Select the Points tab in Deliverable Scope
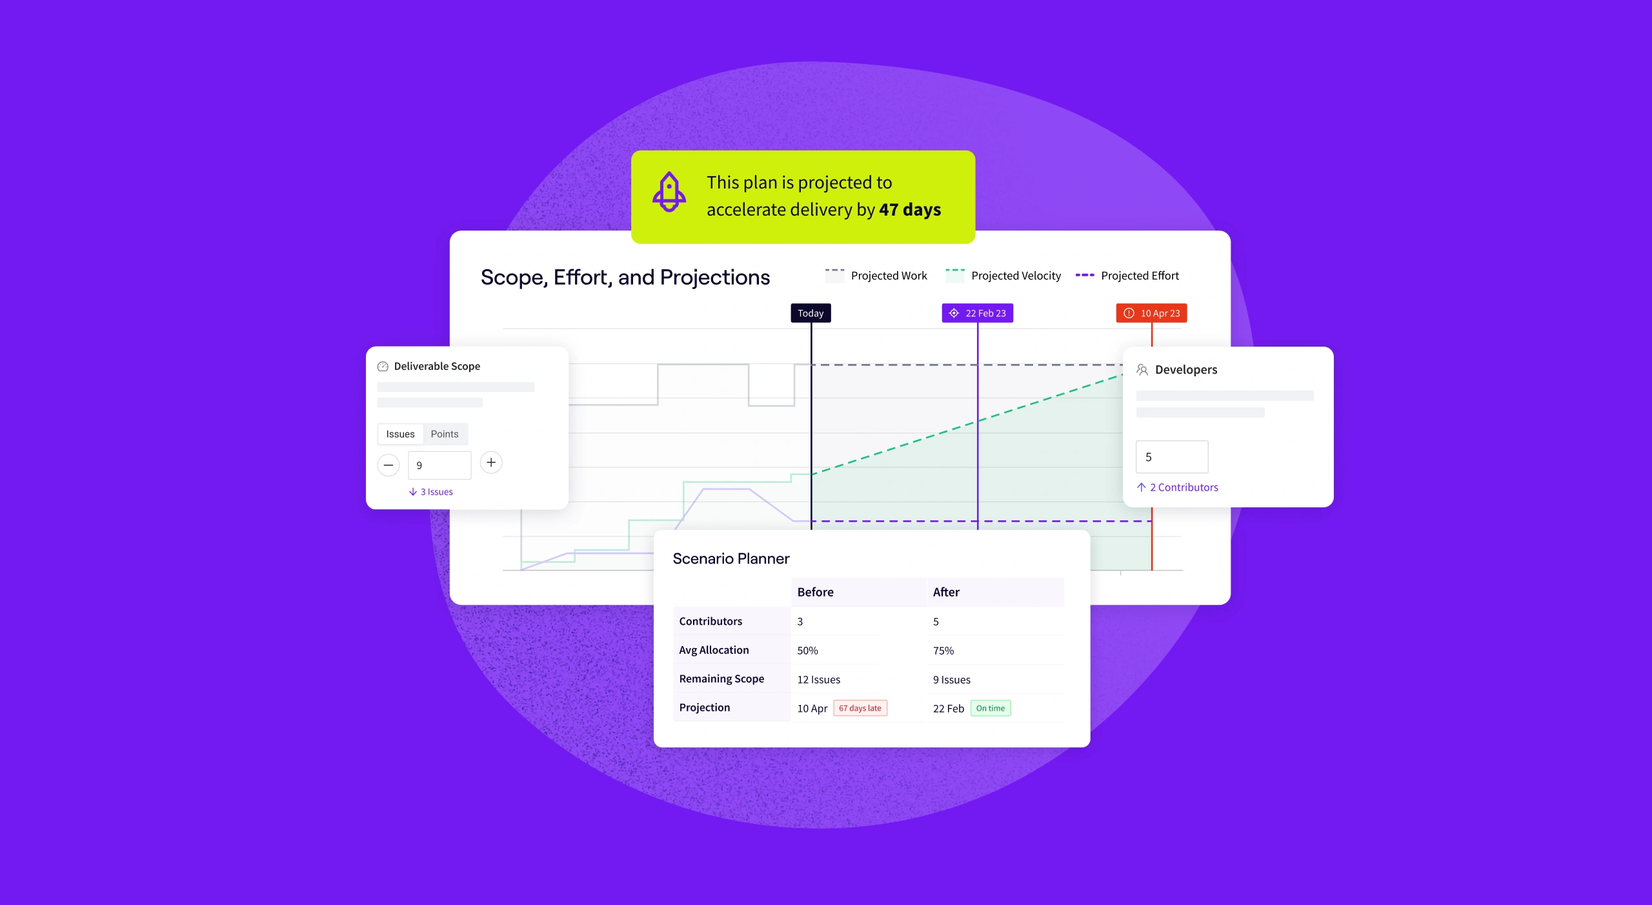This screenshot has height=905, width=1652. pyautogui.click(x=445, y=434)
